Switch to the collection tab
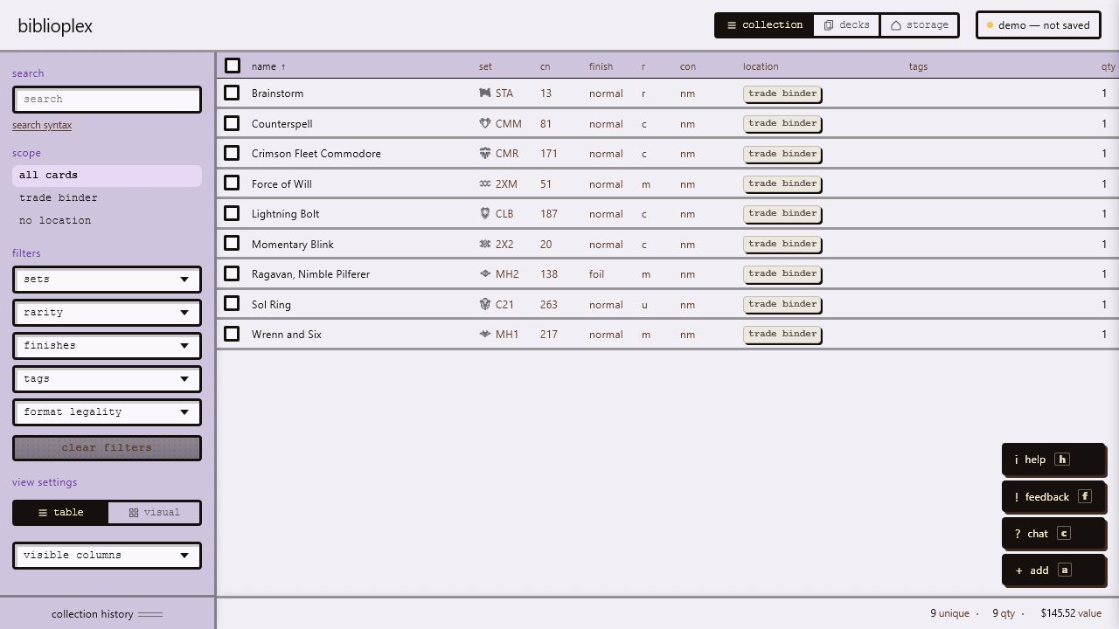This screenshot has width=1119, height=629. [x=764, y=25]
